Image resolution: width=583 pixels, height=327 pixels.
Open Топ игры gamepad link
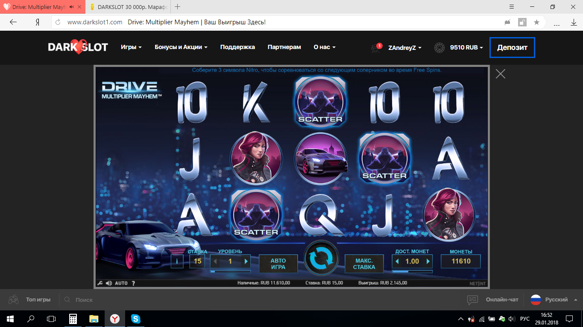pyautogui.click(x=29, y=300)
